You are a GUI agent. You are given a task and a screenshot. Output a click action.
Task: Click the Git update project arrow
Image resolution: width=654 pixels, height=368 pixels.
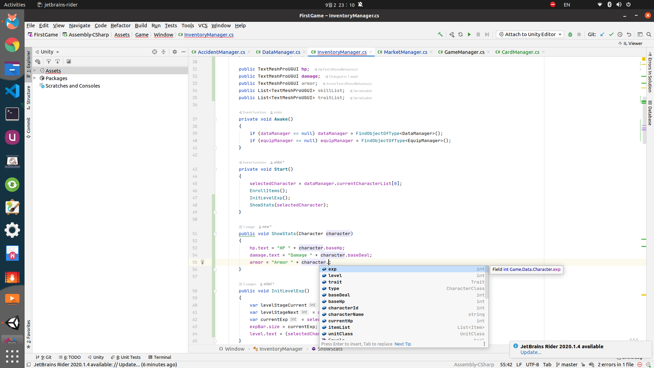602,34
